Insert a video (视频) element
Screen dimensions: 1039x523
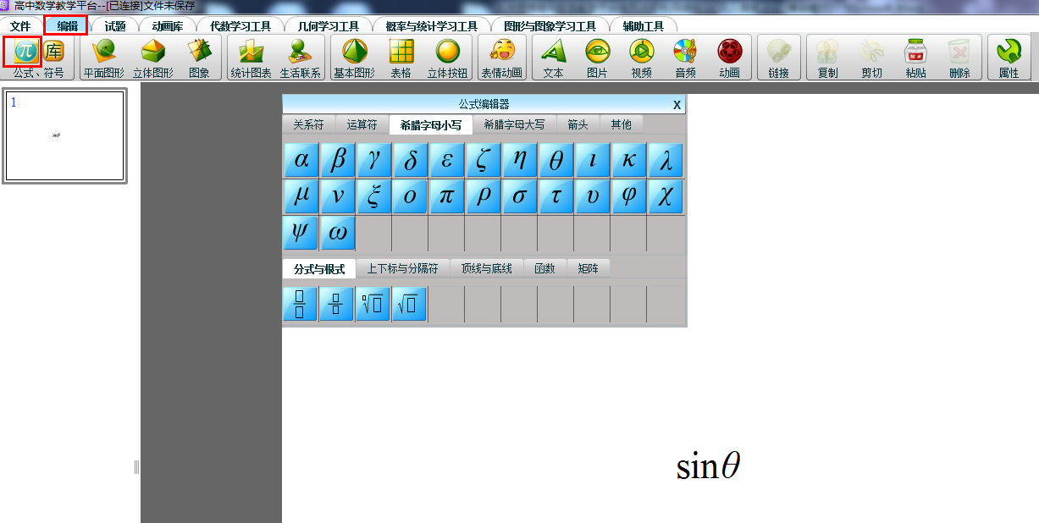click(641, 58)
